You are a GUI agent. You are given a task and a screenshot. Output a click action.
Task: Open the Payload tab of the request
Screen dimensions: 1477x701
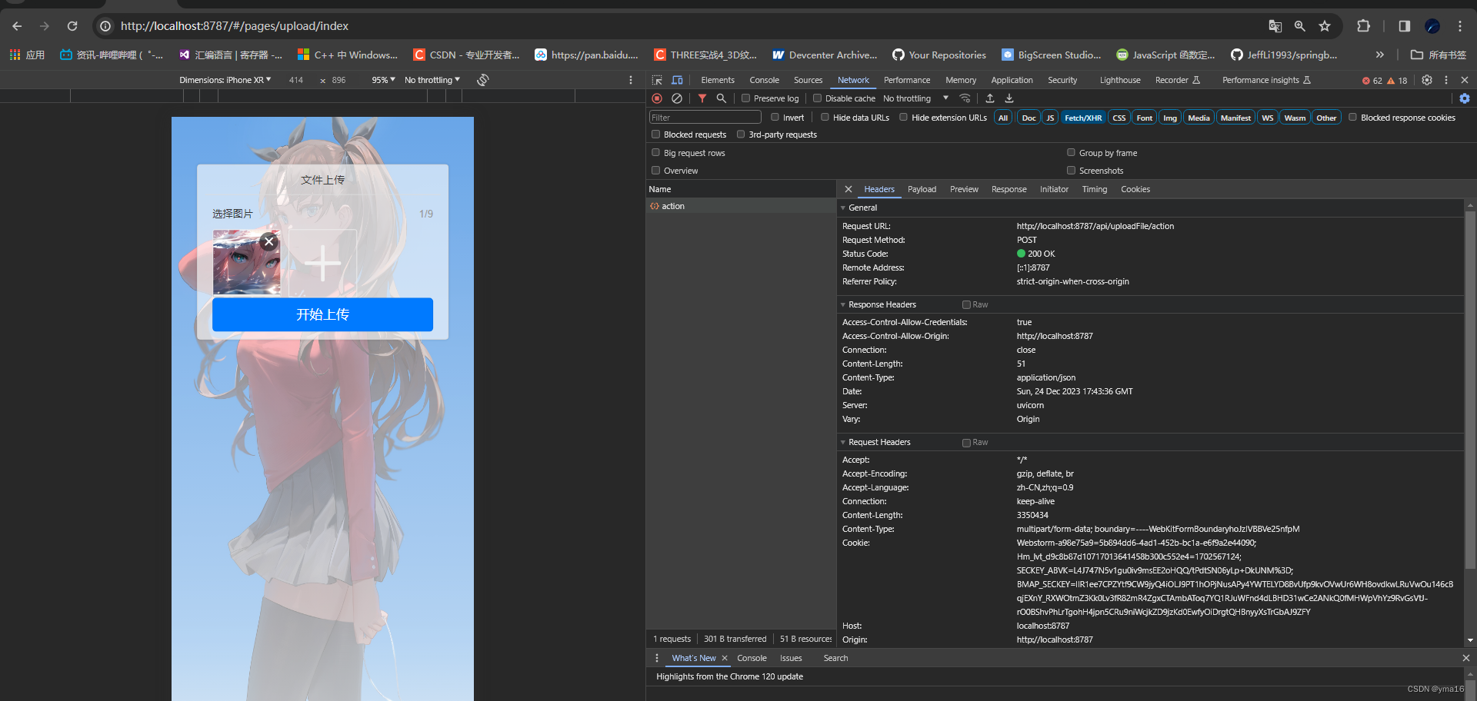tap(922, 189)
